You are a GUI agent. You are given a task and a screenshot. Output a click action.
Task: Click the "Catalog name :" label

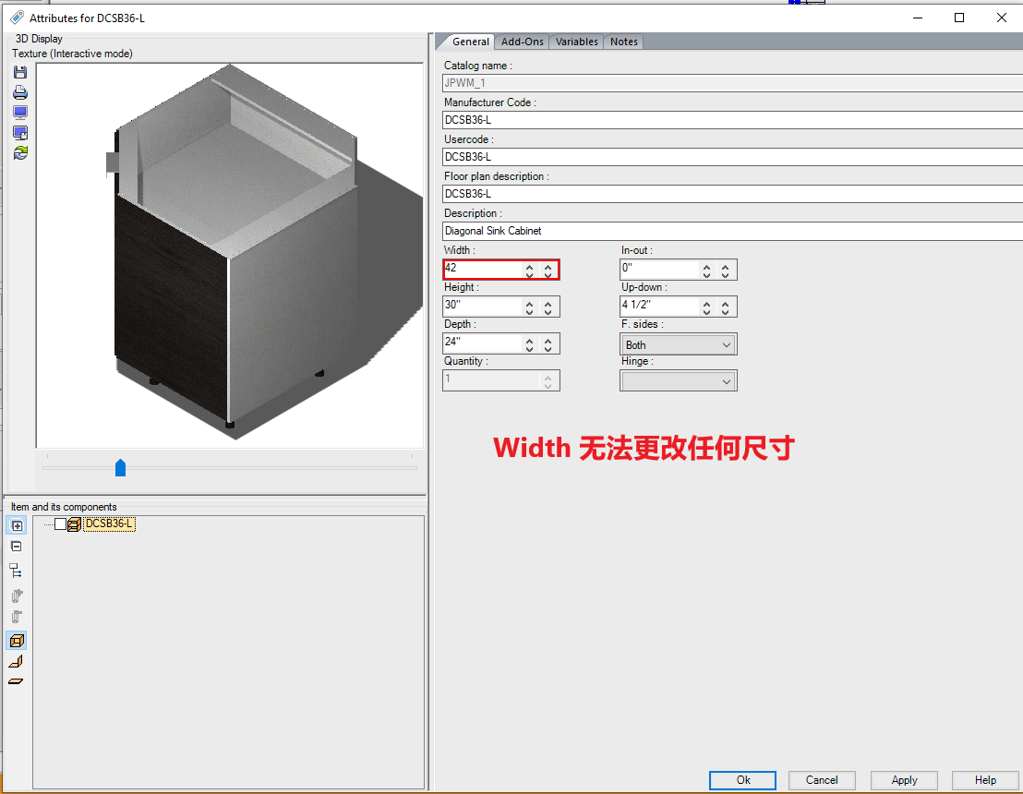point(478,66)
